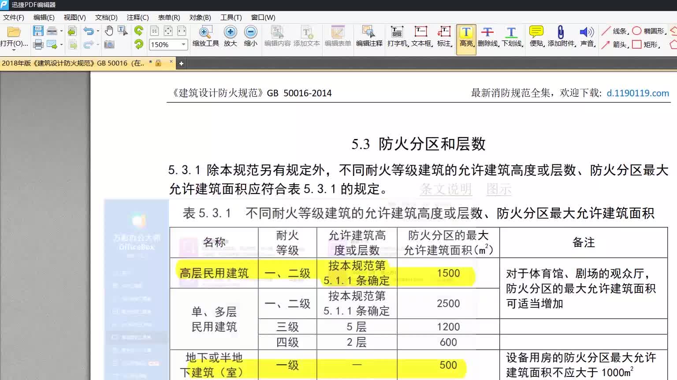677x380 pixels.
Task: Rotate view with upper green arrow
Action: 139,30
